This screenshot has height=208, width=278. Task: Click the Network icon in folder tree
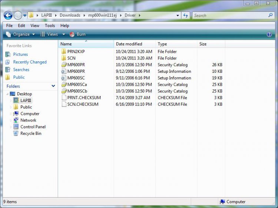16,120
